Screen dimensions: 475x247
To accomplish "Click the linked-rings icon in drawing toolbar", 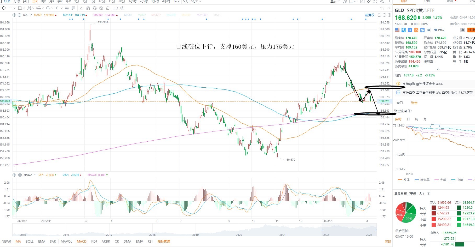I will coord(116,8).
